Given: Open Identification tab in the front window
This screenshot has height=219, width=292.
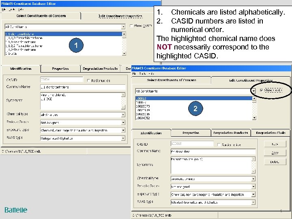Looking at the screenshot, I should pos(151,133).
